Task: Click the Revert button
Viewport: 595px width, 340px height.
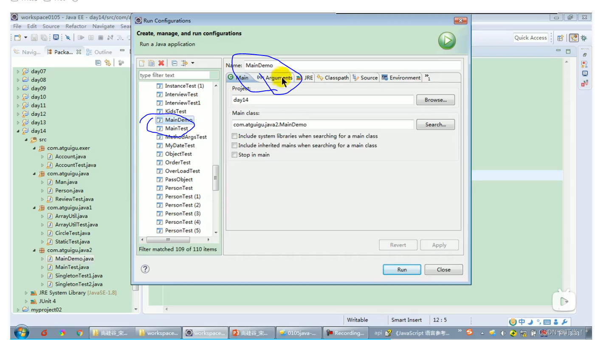Action: pyautogui.click(x=398, y=245)
